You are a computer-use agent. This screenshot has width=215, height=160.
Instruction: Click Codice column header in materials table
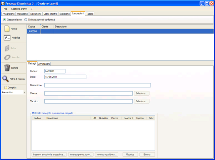(x=37, y=118)
